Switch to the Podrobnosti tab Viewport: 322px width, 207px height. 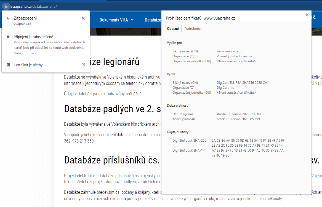pos(193,29)
